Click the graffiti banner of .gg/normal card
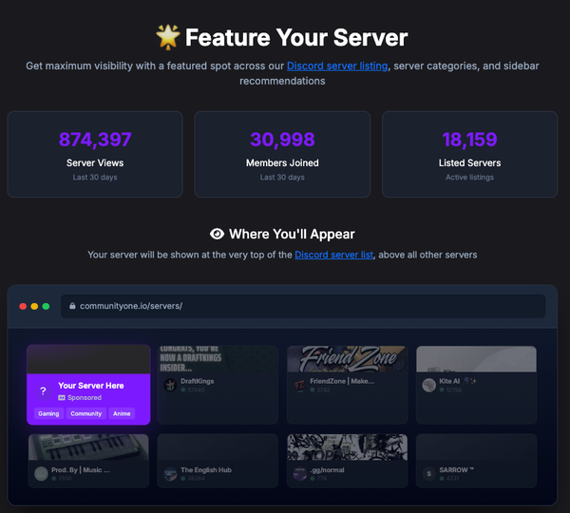This screenshot has height=513, width=570. (347, 447)
